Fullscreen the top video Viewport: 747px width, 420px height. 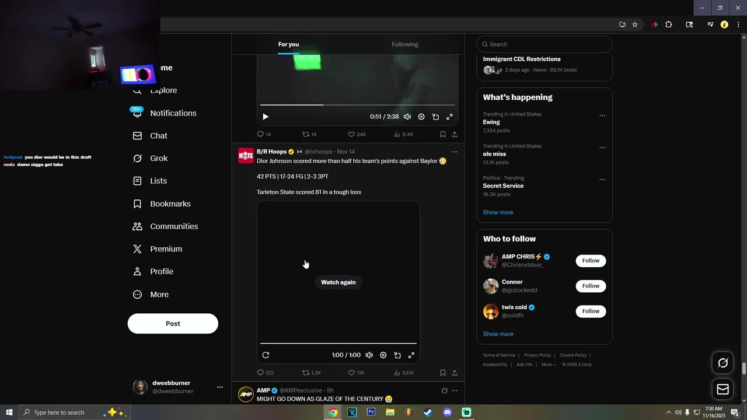[x=449, y=117]
